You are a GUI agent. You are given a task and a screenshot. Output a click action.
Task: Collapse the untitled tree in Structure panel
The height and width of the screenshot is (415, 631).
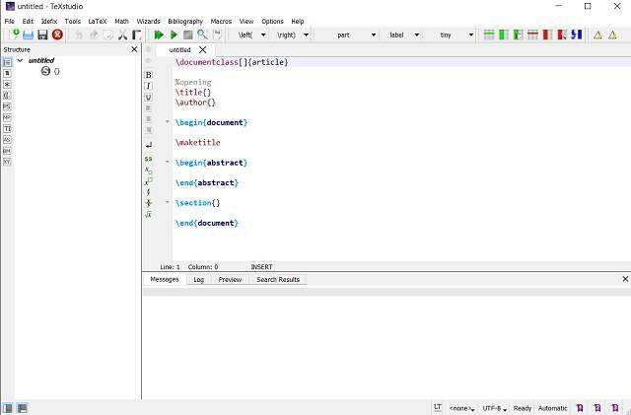point(22,60)
